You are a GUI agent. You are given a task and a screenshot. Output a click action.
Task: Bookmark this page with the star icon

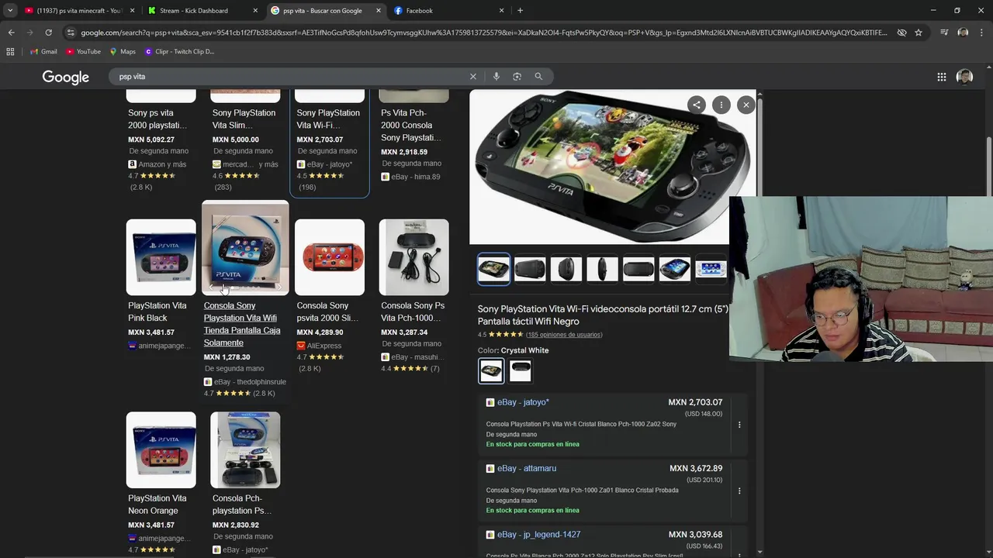pyautogui.click(x=919, y=33)
